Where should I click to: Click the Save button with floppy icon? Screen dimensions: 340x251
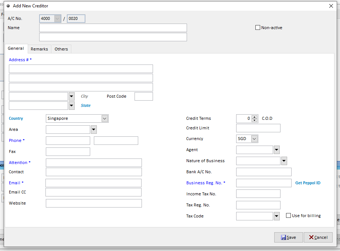click(x=288, y=237)
